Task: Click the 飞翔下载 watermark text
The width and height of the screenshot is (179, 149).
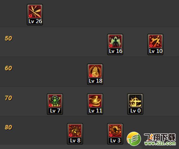Action: pos(160,137)
